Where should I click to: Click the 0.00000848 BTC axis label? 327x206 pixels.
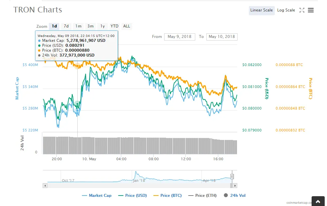290,109
